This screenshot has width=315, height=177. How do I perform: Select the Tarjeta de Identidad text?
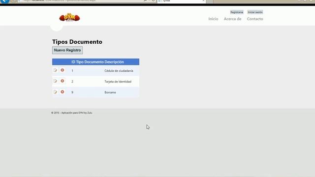coord(118,82)
